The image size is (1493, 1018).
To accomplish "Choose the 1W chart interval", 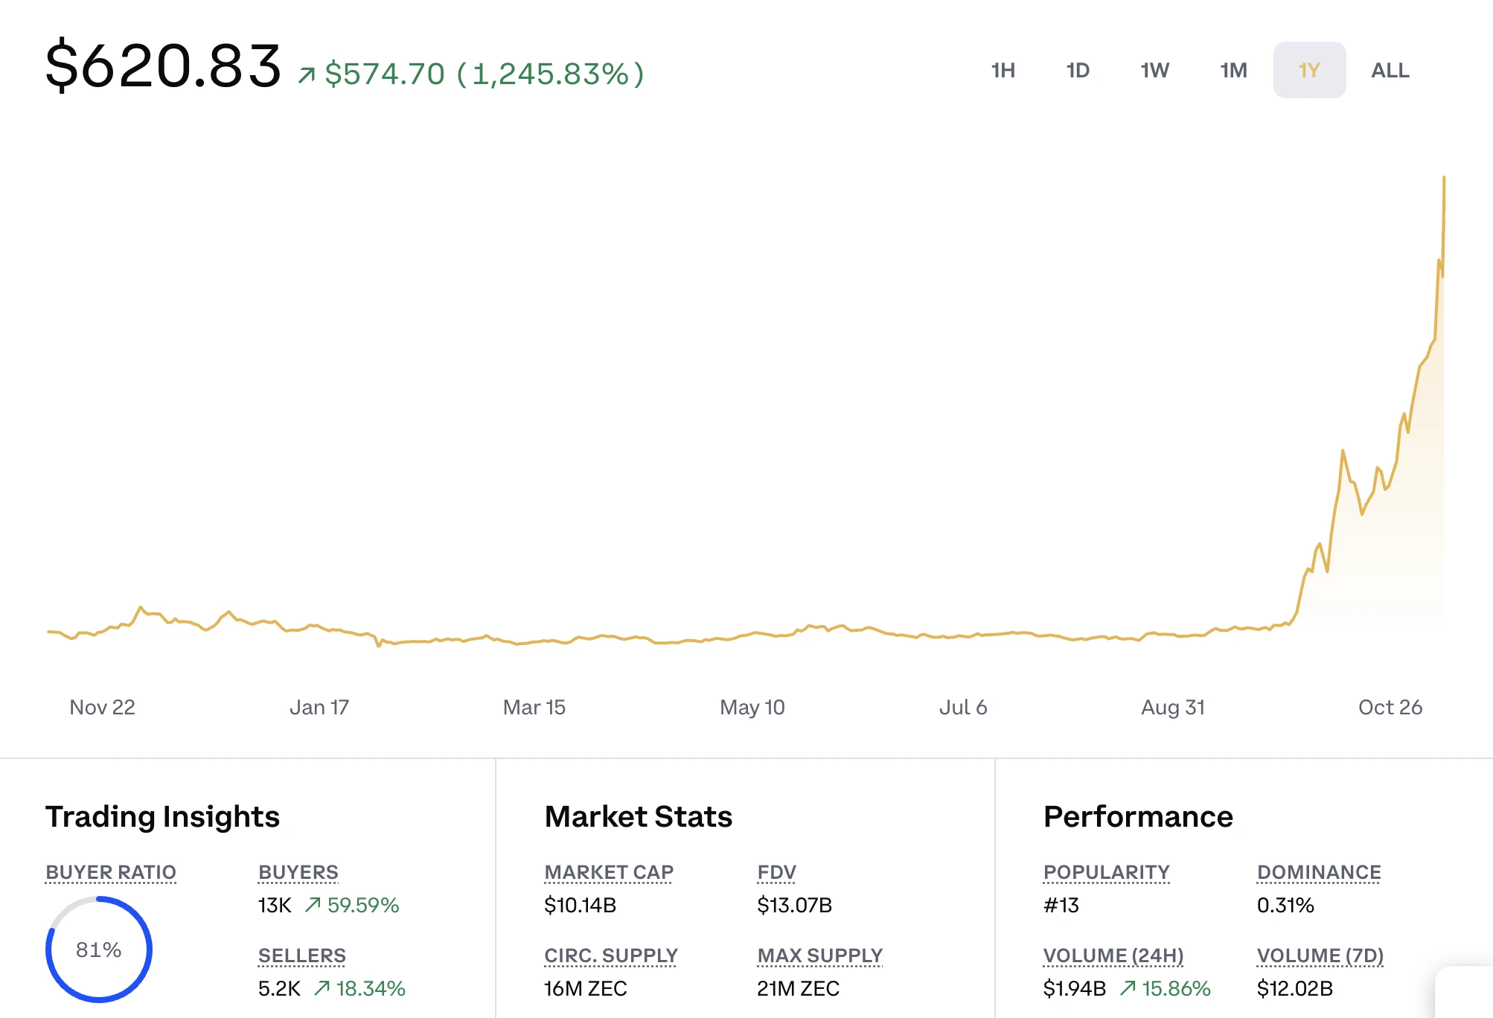I will 1154,70.
